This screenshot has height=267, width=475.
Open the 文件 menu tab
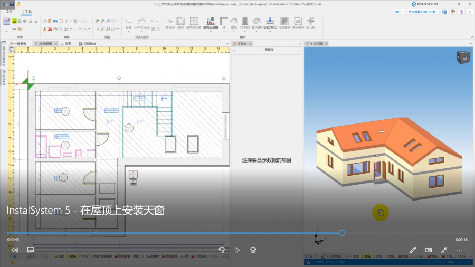point(9,11)
